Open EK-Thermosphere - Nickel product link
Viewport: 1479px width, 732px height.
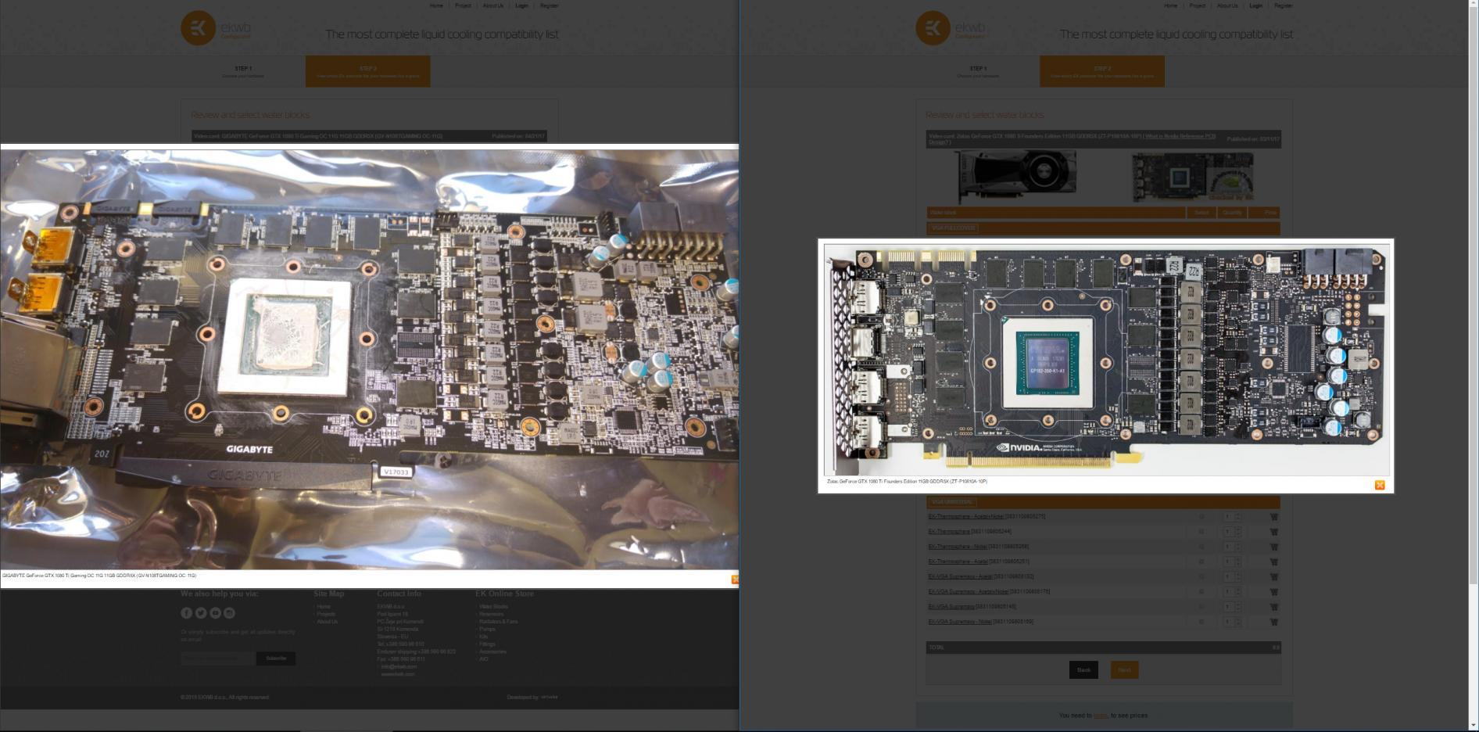point(957,547)
